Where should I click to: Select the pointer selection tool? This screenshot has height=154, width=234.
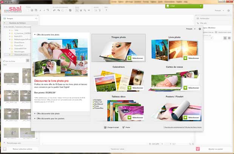point(77,10)
